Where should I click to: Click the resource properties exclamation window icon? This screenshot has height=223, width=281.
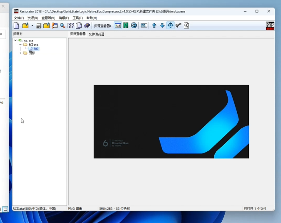[55, 25]
